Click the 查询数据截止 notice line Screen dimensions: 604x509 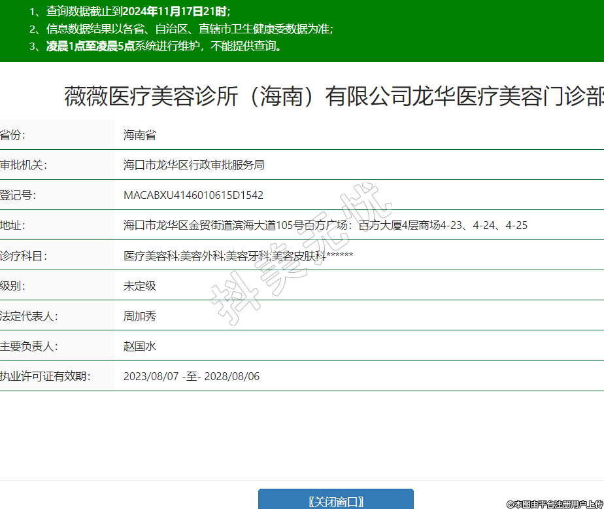[x=131, y=12]
